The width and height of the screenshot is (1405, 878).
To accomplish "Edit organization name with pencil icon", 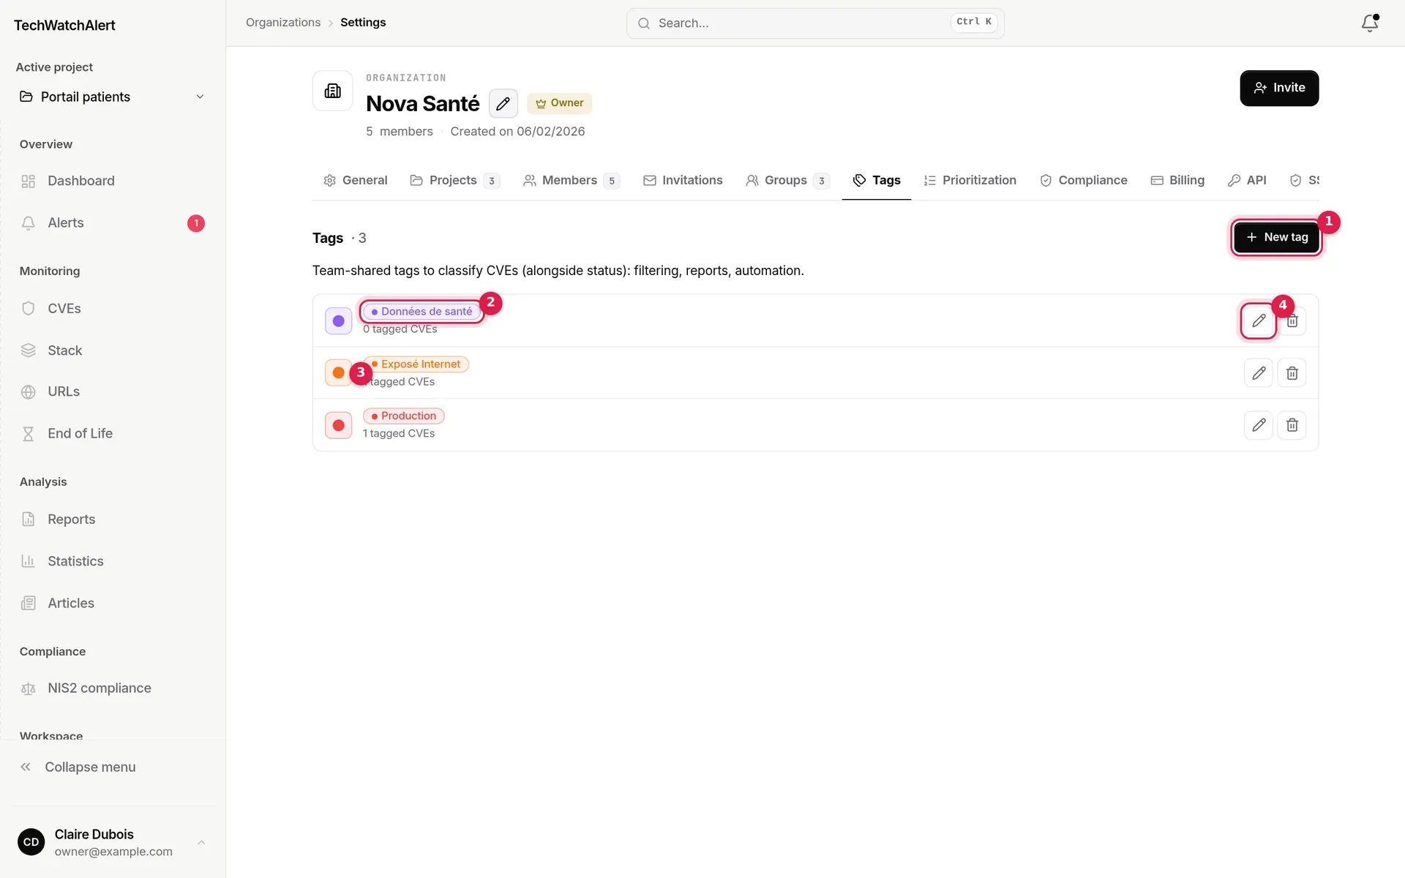I will [503, 104].
